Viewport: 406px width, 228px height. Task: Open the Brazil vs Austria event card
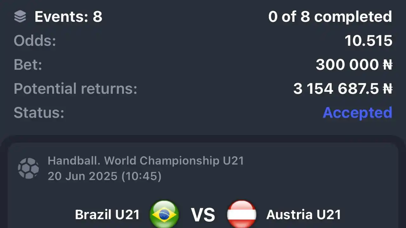[203, 185]
